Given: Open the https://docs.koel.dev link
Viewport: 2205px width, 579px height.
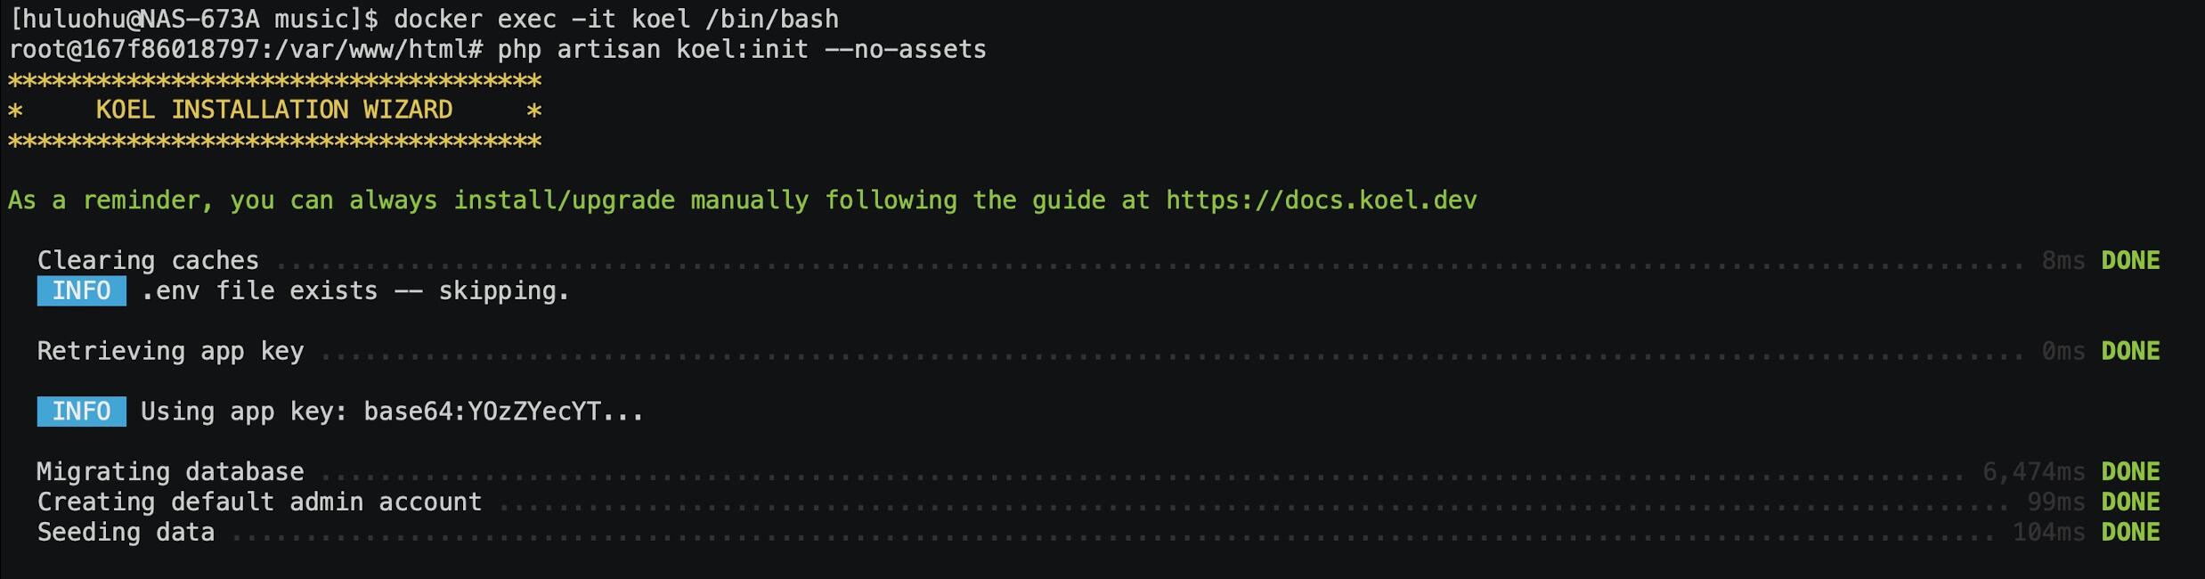Looking at the screenshot, I should pos(1321,200).
